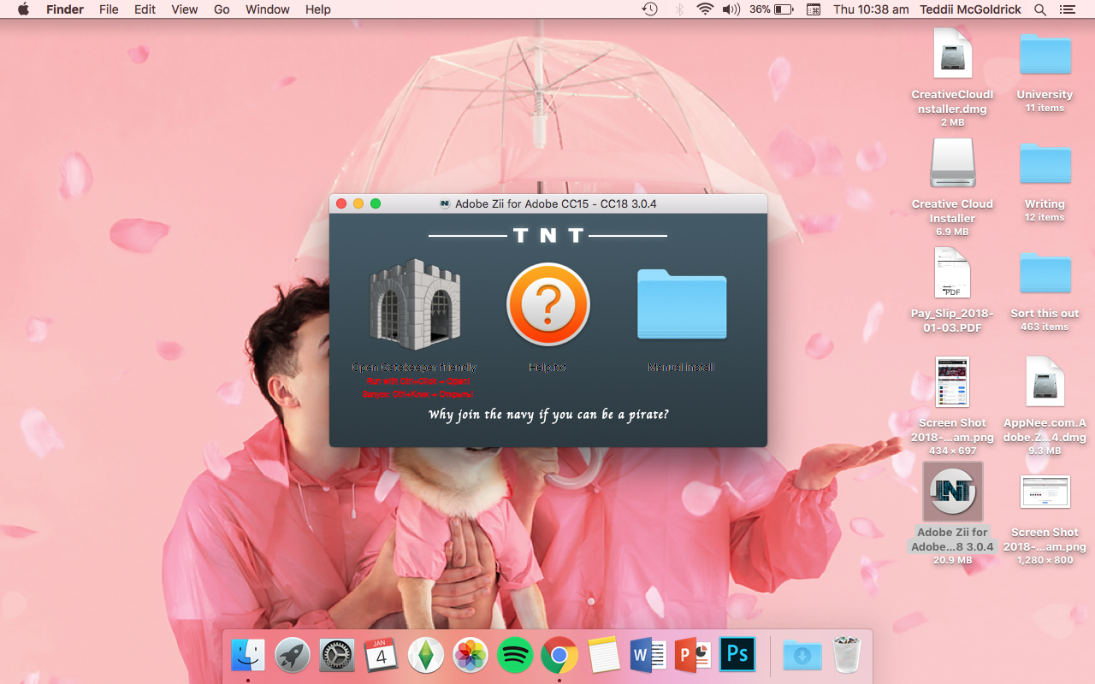
Task: Open Google Chrome in the Dock
Action: coord(559,656)
